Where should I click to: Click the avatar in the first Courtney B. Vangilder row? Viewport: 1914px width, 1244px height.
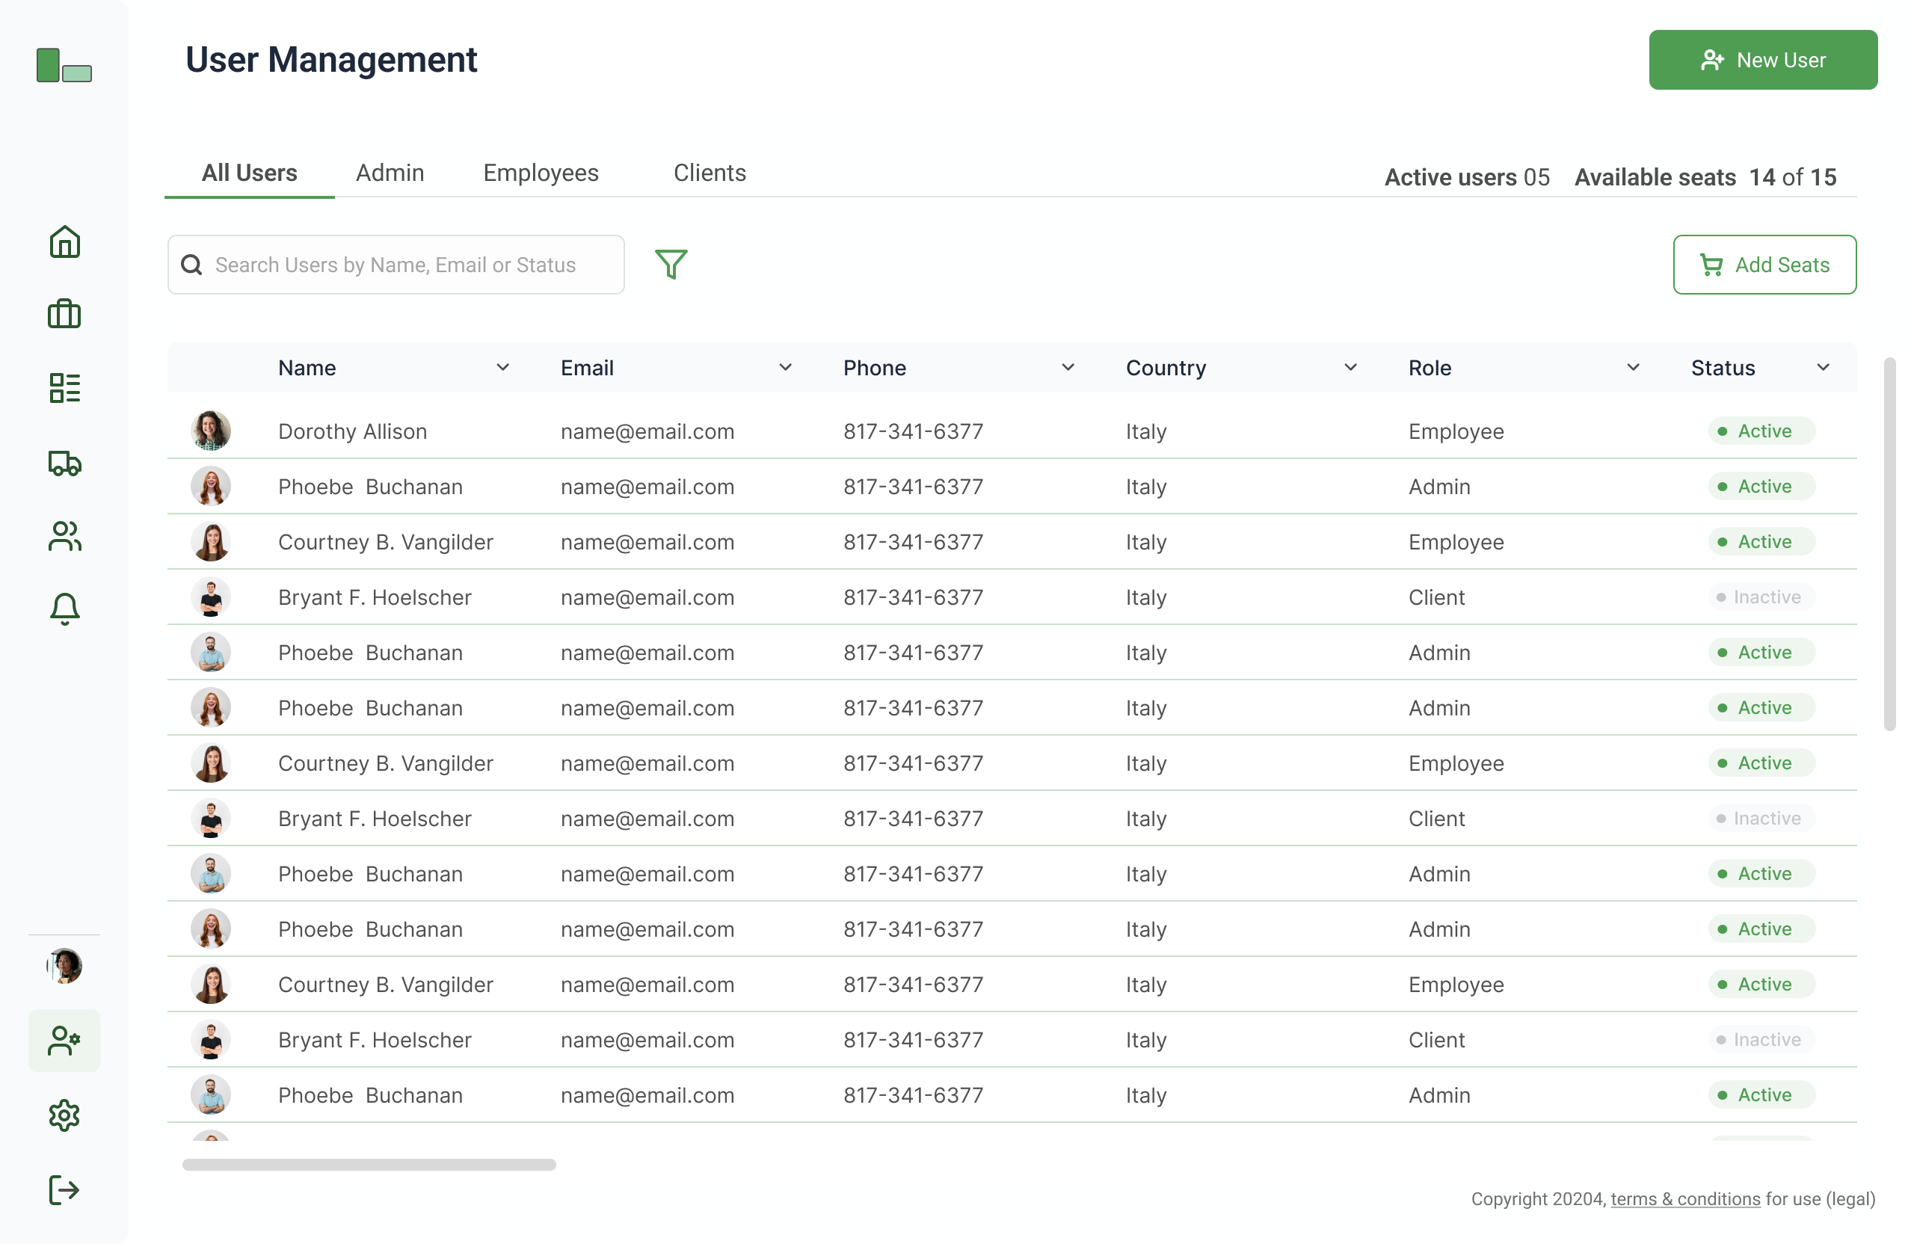tap(211, 541)
